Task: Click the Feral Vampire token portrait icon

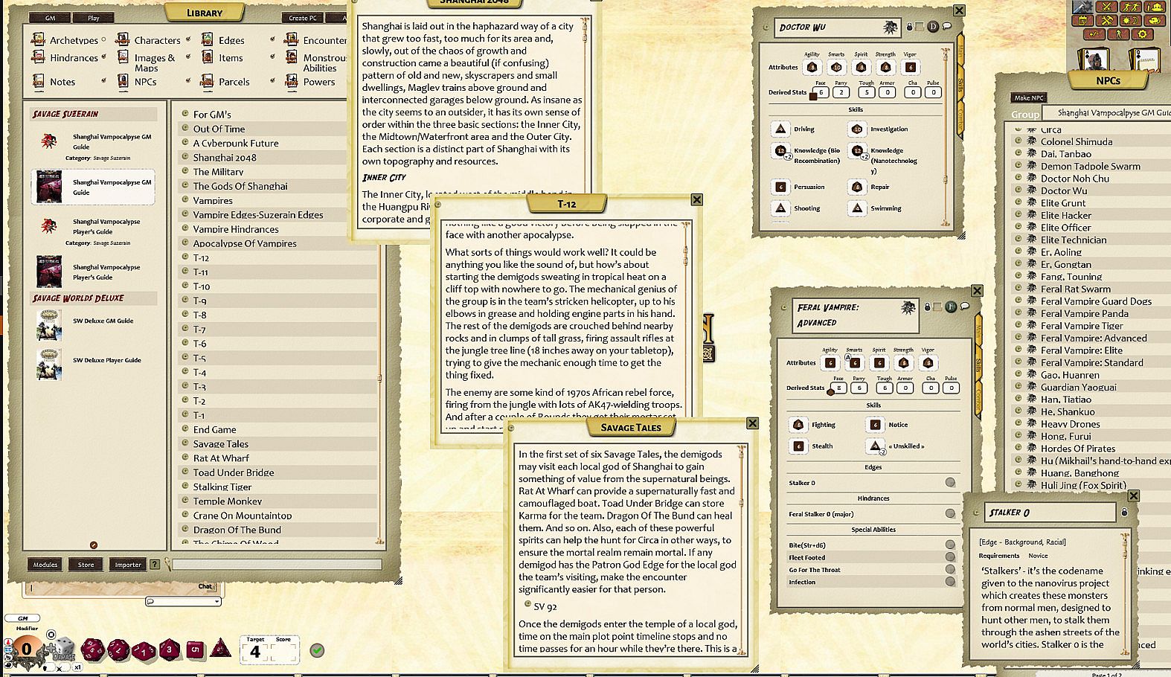Action: [908, 307]
